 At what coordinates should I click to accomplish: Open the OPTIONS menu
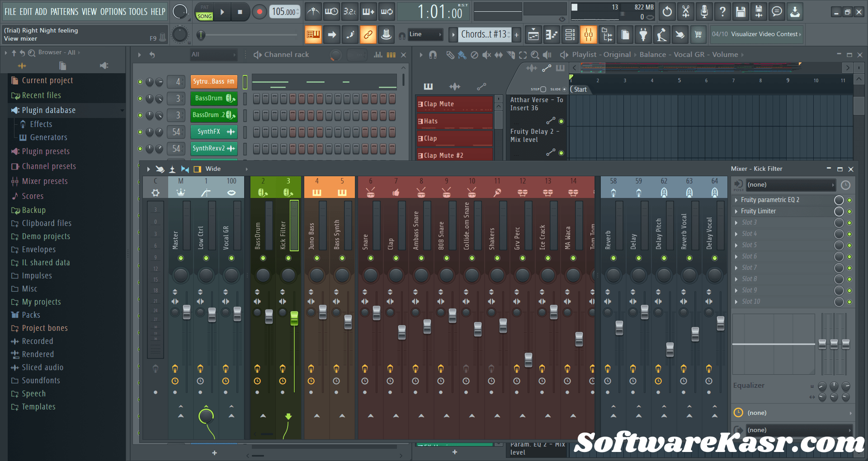coord(113,12)
